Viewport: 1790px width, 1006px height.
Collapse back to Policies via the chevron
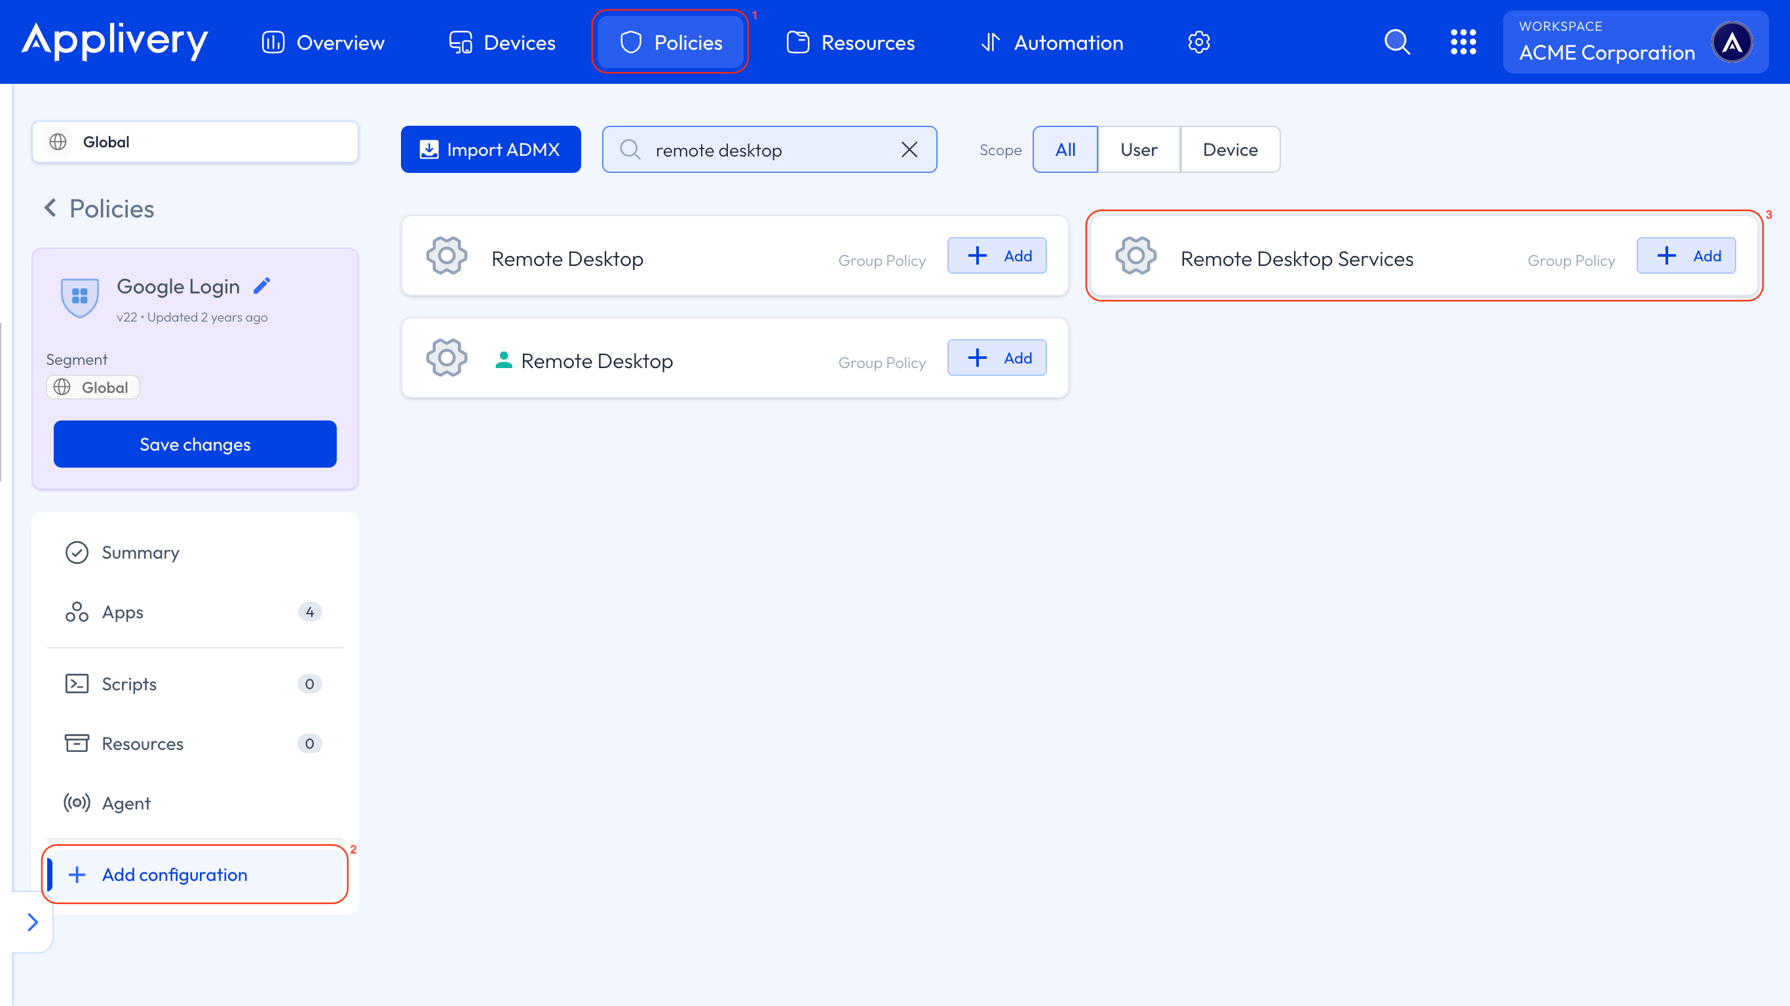click(x=50, y=208)
